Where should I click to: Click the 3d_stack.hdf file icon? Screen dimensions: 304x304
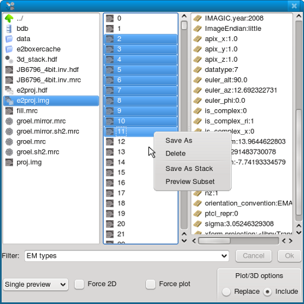pyautogui.click(x=9, y=59)
